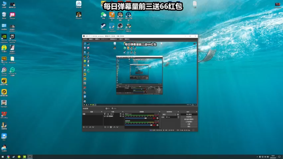Adjust the desktop audio volume slider

point(139,125)
